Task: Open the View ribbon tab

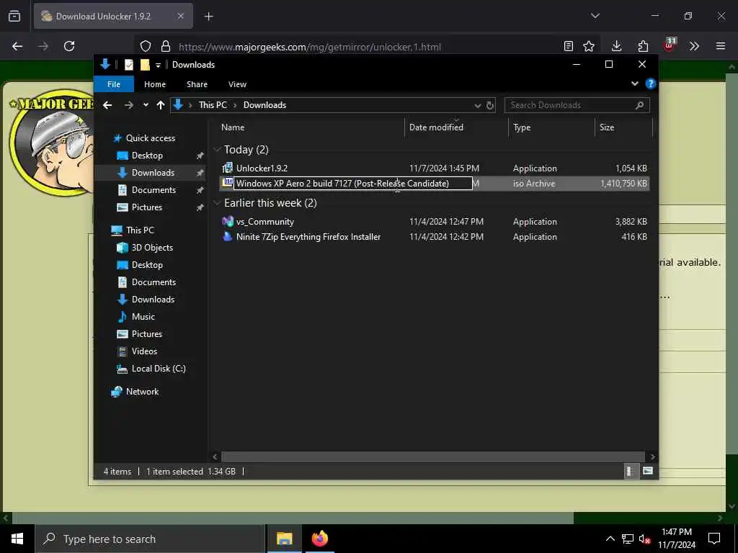Action: click(237, 84)
